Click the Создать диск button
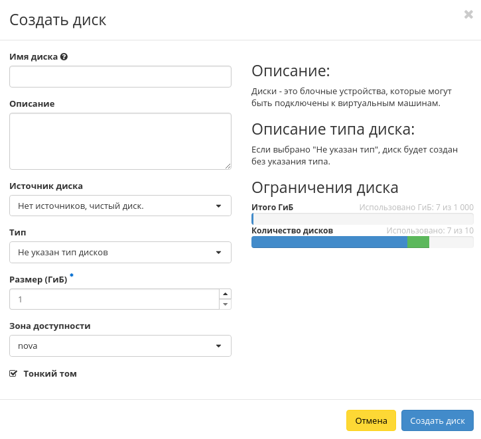This screenshot has height=439, width=481. [x=437, y=420]
